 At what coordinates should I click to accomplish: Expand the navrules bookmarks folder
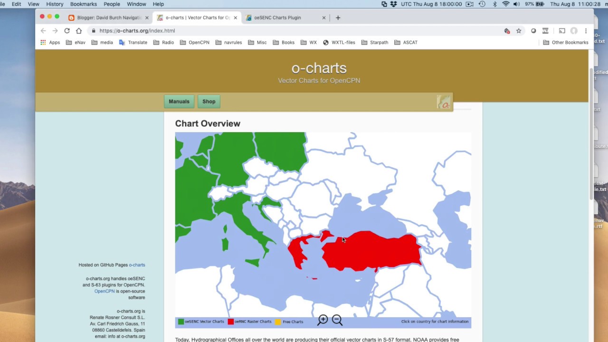click(x=228, y=42)
